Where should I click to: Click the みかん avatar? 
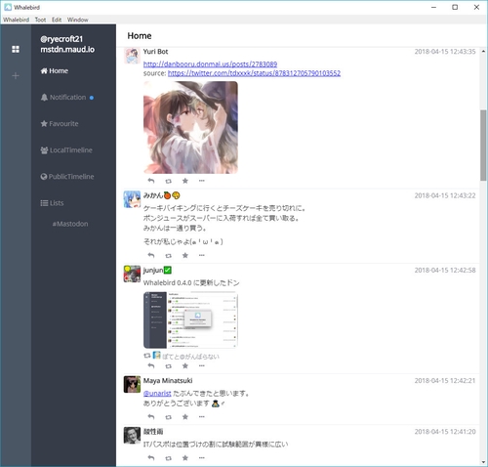tap(132, 199)
